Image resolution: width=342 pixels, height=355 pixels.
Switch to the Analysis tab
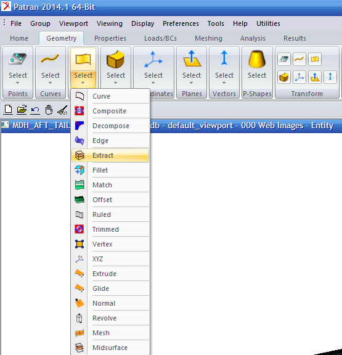[x=253, y=38]
